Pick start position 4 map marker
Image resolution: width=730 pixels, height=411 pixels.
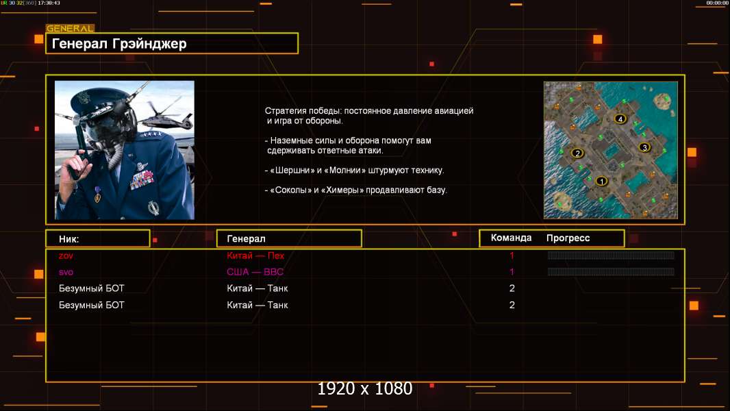[x=620, y=119]
